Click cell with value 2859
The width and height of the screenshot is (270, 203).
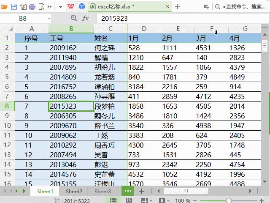pos(178,96)
